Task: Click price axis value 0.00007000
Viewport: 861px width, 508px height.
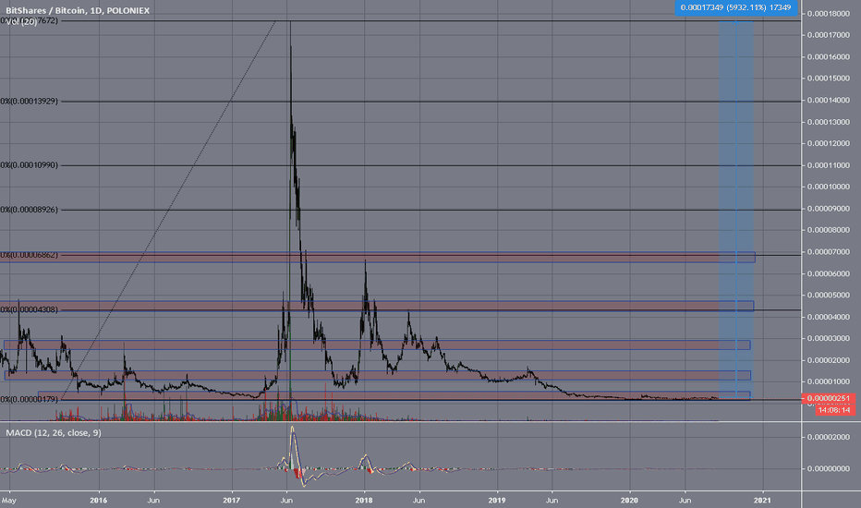Action: pos(829,252)
